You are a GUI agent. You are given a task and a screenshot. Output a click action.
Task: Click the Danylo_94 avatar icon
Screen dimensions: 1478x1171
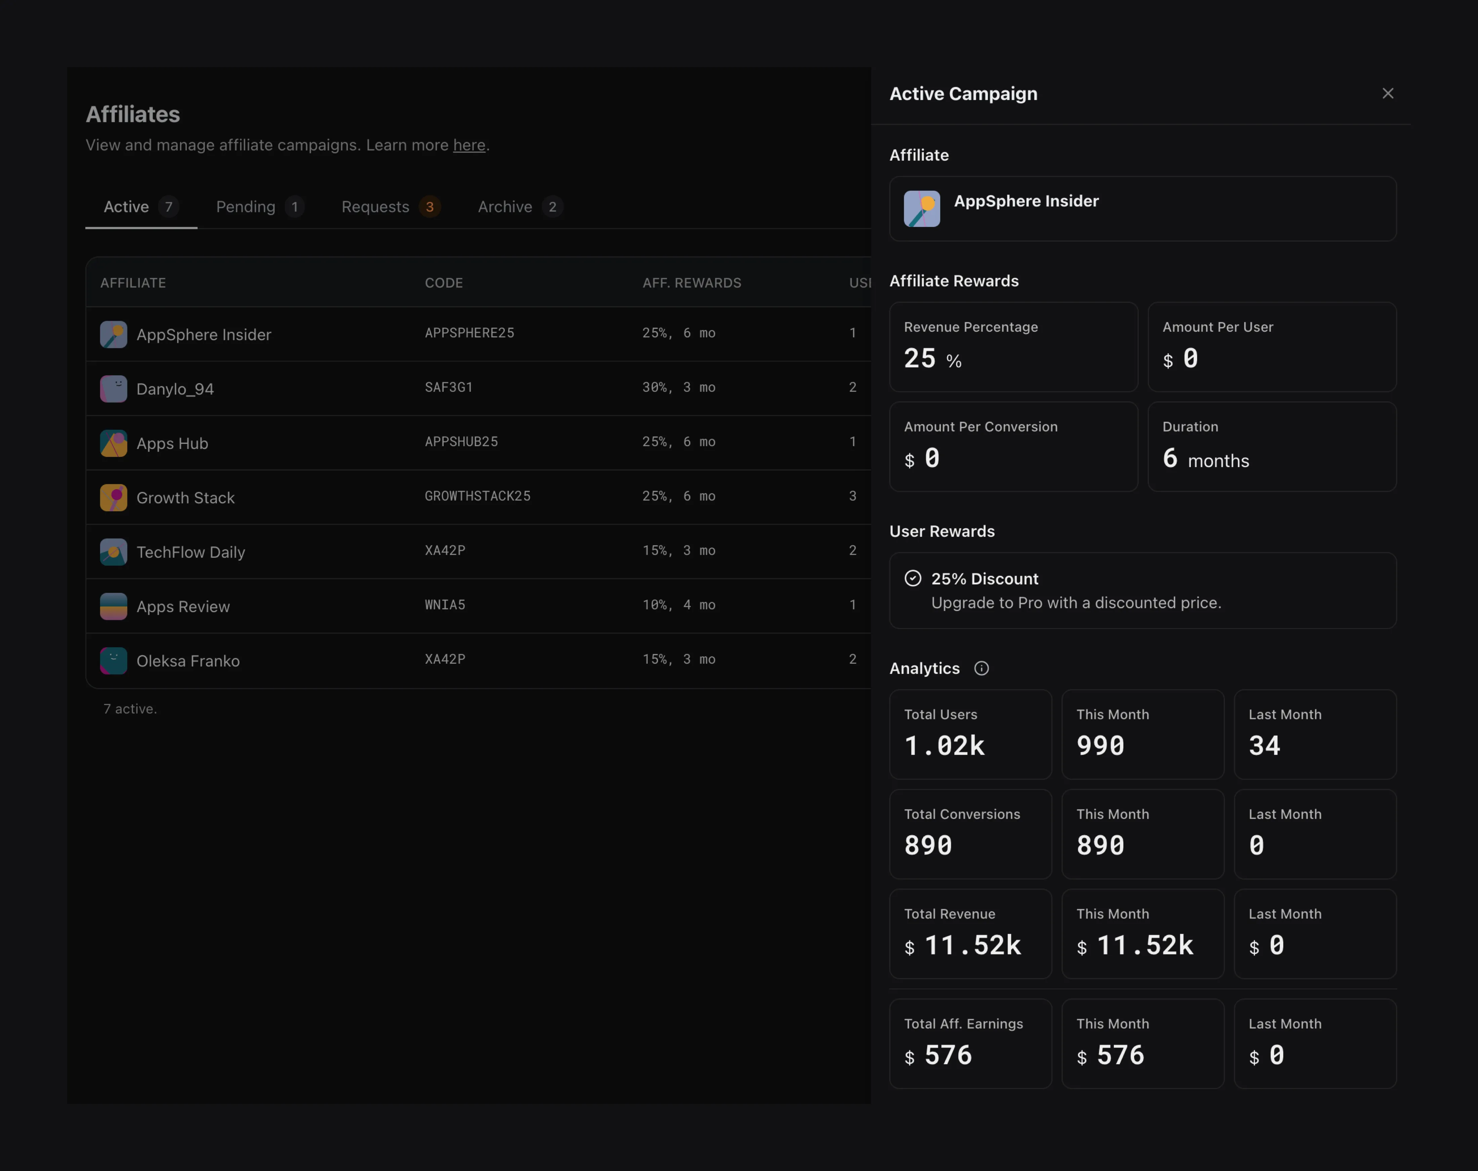coord(113,388)
